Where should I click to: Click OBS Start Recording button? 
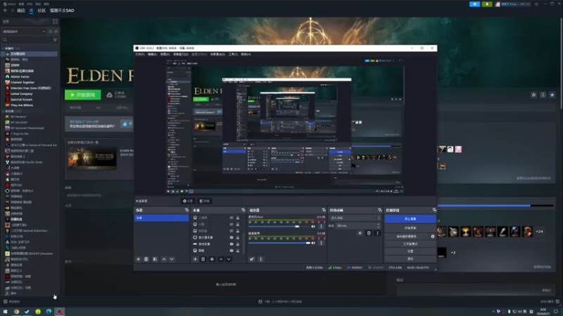410,228
